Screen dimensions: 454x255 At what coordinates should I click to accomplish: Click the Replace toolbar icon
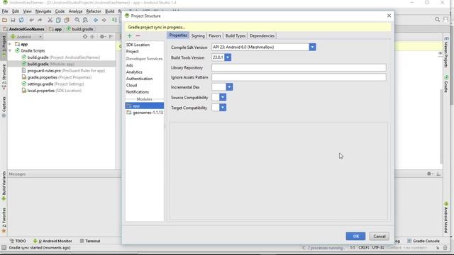[85, 20]
